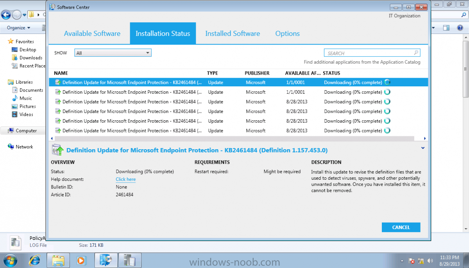469x268 pixels.
Task: Show hidden icons in the system tray
Action: click(x=402, y=261)
